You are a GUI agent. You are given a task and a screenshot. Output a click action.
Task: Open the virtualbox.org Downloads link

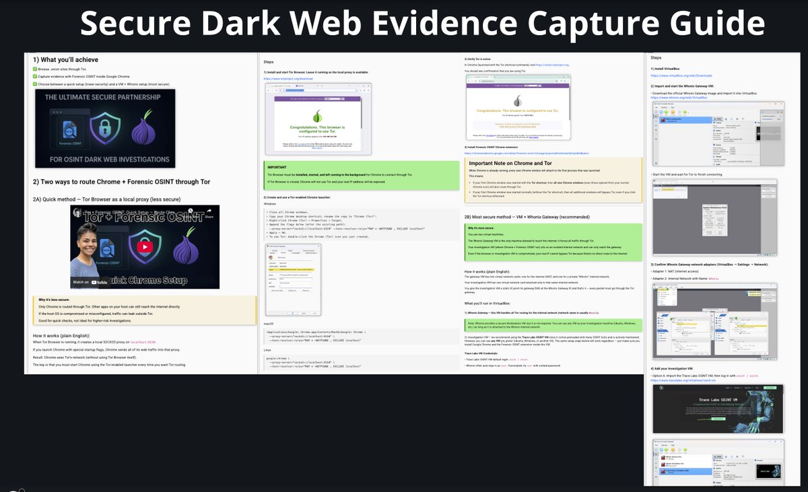tap(681, 75)
